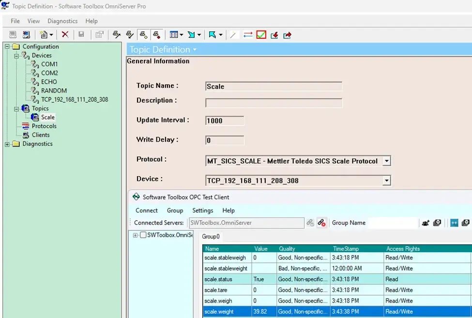Image resolution: width=472 pixels, height=318 pixels.
Task: Click the green checkmark toolbar icon
Action: pyautogui.click(x=261, y=35)
